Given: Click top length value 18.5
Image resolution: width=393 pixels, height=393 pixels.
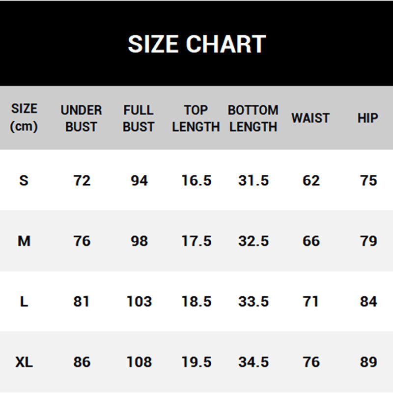Looking at the screenshot, I should pos(196,302).
